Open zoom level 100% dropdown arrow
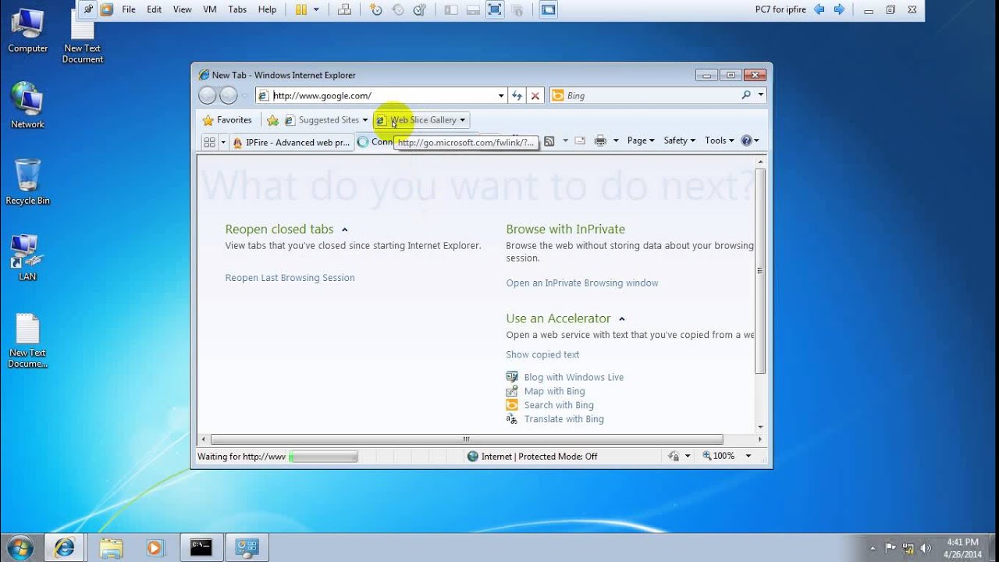999x562 pixels. click(748, 456)
